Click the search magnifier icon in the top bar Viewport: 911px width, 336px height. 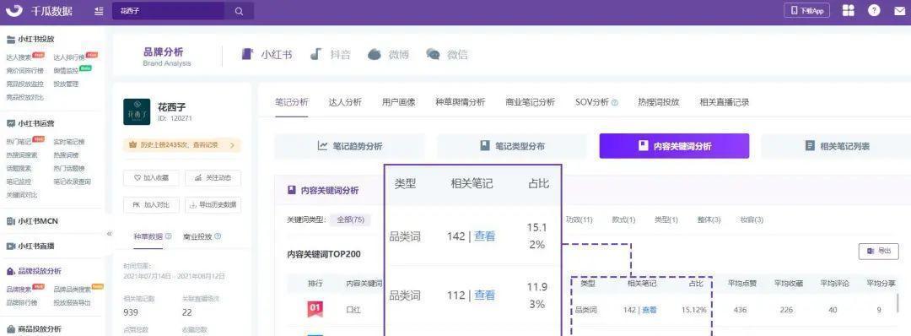pos(239,11)
